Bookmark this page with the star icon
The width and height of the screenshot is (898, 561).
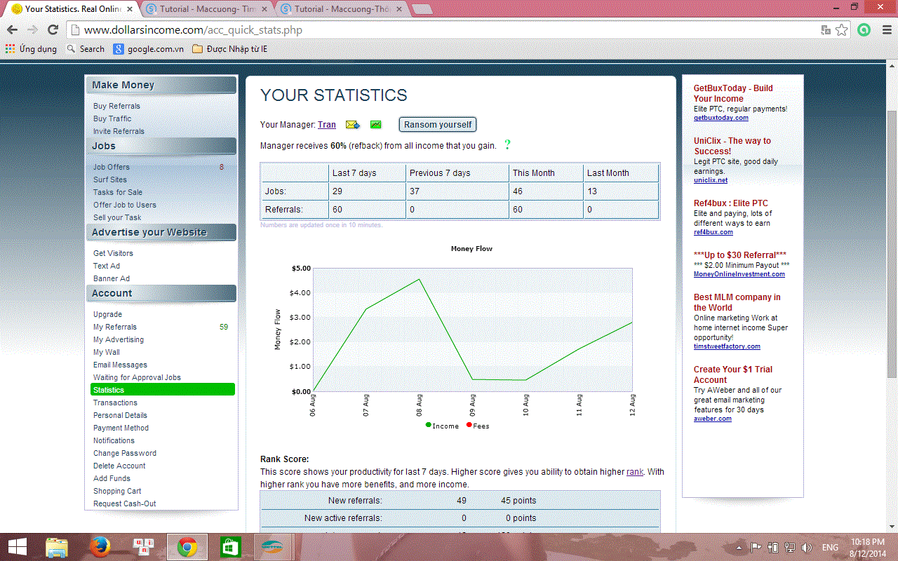point(842,30)
